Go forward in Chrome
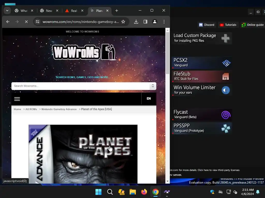265x198 pixels. click(x=17, y=22)
